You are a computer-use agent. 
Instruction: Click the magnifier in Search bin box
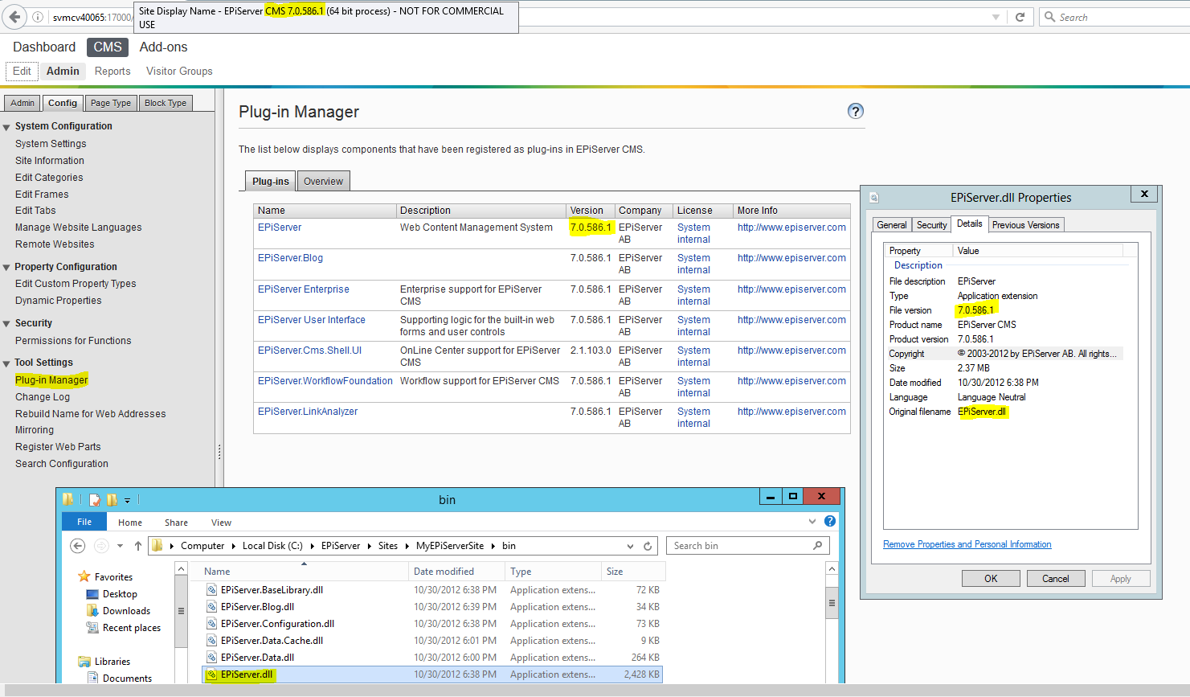click(x=818, y=545)
